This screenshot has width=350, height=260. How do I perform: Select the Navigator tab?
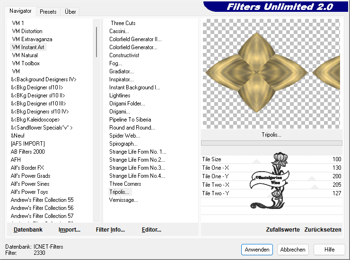pos(20,11)
